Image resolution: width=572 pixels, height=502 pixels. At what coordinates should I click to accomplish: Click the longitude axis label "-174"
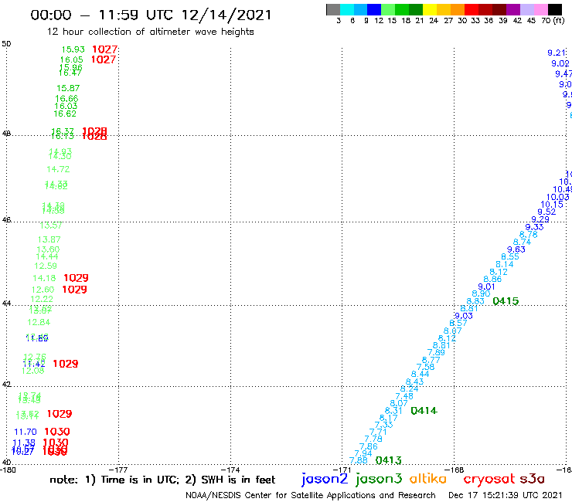point(230,470)
